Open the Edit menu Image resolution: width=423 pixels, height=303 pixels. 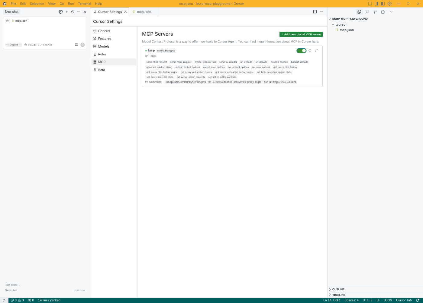pyautogui.click(x=23, y=4)
